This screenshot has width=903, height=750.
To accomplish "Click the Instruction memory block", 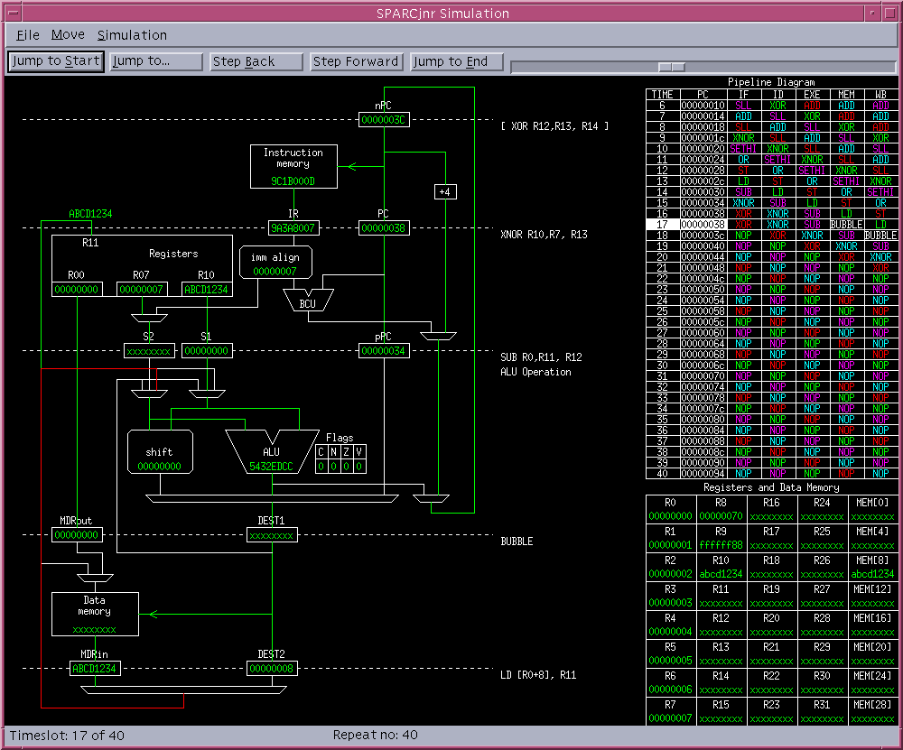I will pyautogui.click(x=293, y=166).
